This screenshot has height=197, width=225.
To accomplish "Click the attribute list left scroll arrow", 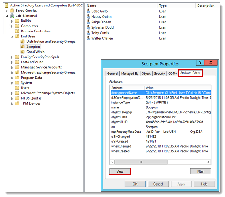I will (112, 162).
